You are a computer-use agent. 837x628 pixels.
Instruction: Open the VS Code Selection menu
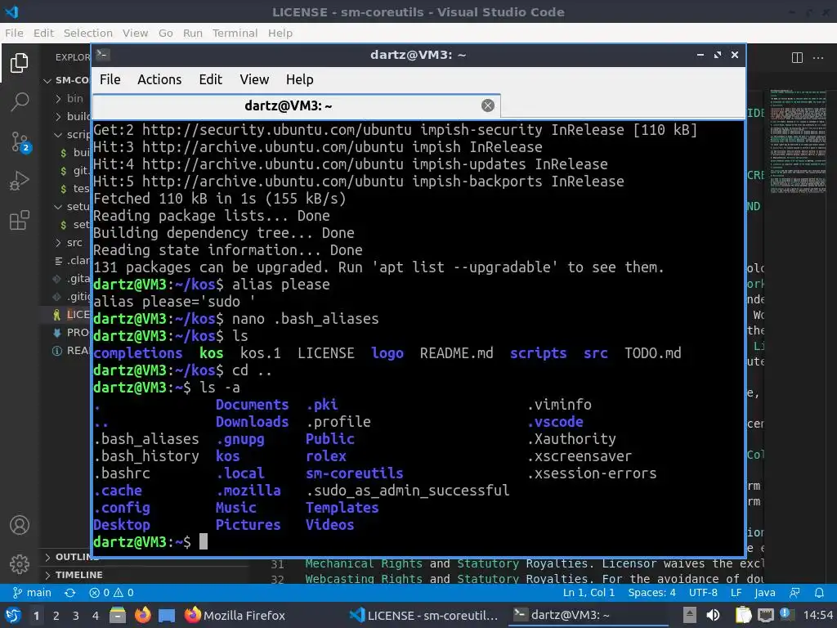(88, 33)
